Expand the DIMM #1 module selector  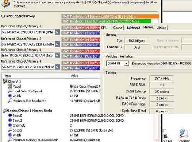point(126,63)
